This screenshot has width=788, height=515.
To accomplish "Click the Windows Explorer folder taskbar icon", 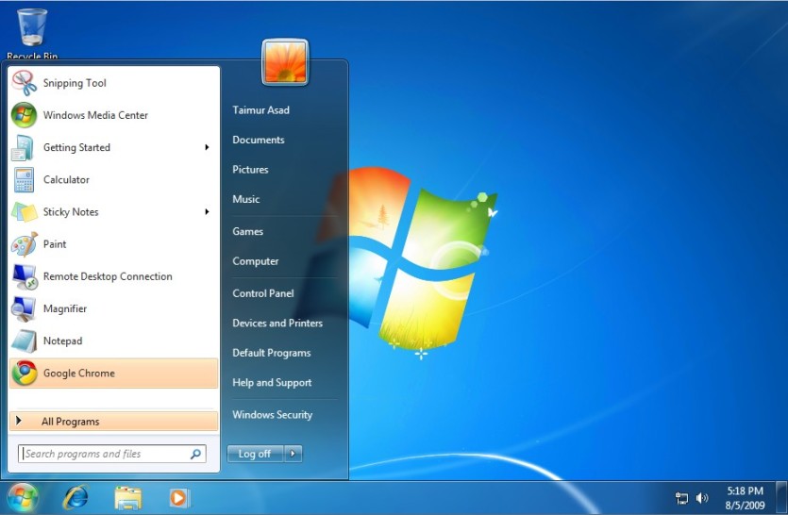I will [128, 498].
